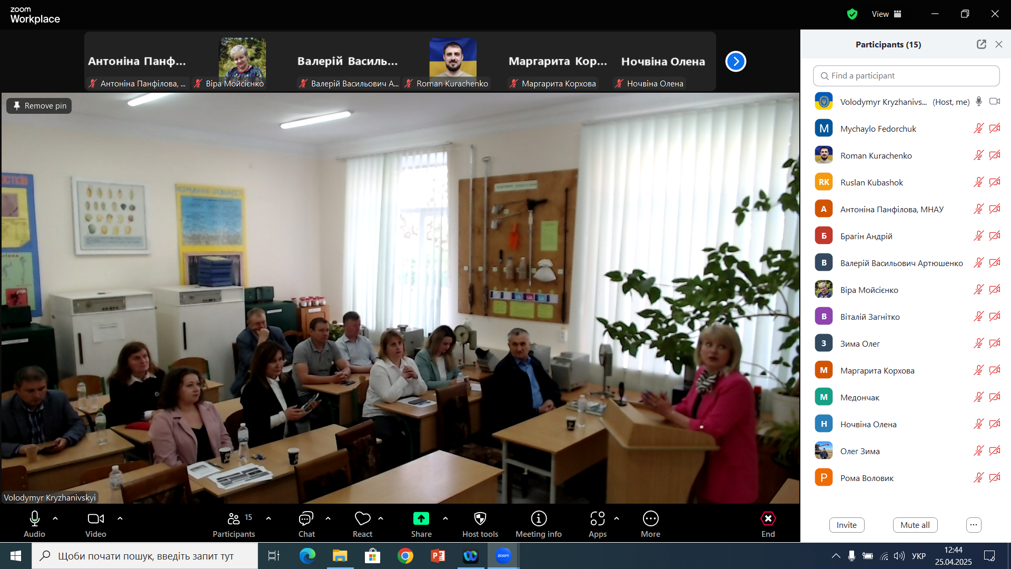Expand video options arrow beside Video
The height and width of the screenshot is (569, 1011).
(x=120, y=519)
